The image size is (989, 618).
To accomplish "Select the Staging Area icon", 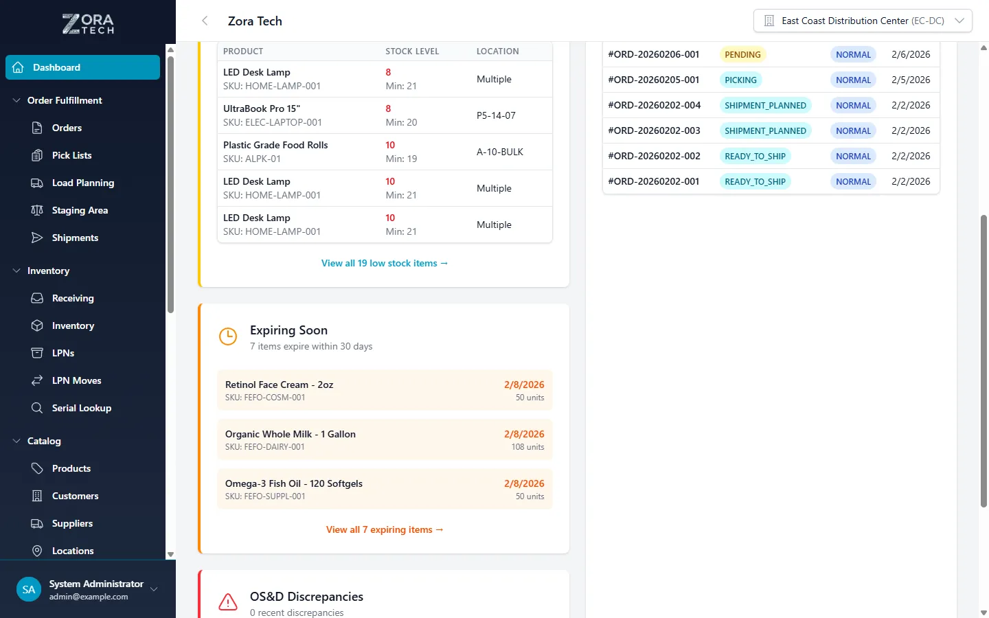I will pos(36,210).
